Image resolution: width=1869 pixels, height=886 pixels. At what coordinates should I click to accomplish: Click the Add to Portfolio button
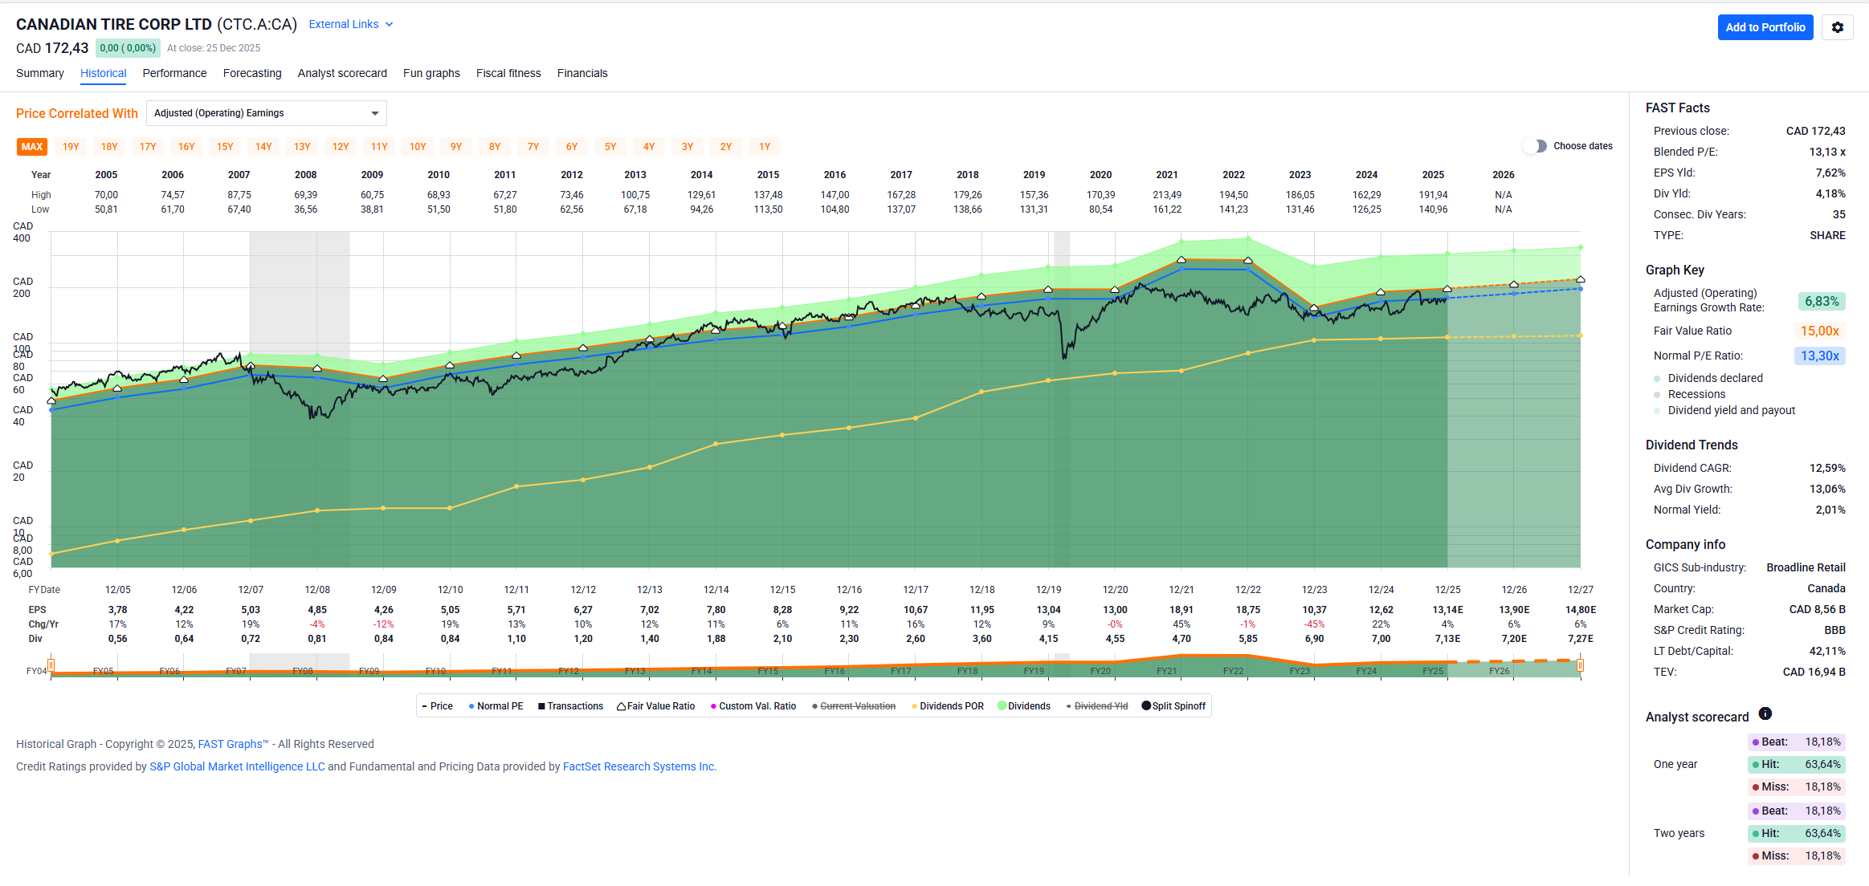click(1765, 27)
